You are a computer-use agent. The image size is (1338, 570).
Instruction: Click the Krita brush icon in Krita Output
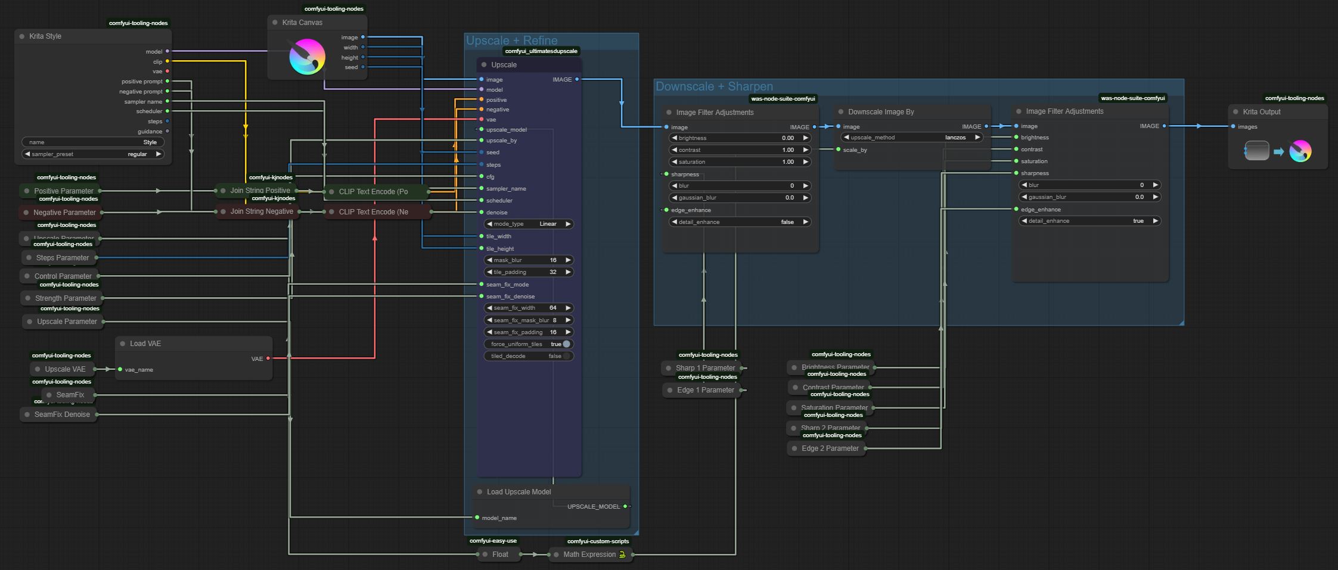1300,151
